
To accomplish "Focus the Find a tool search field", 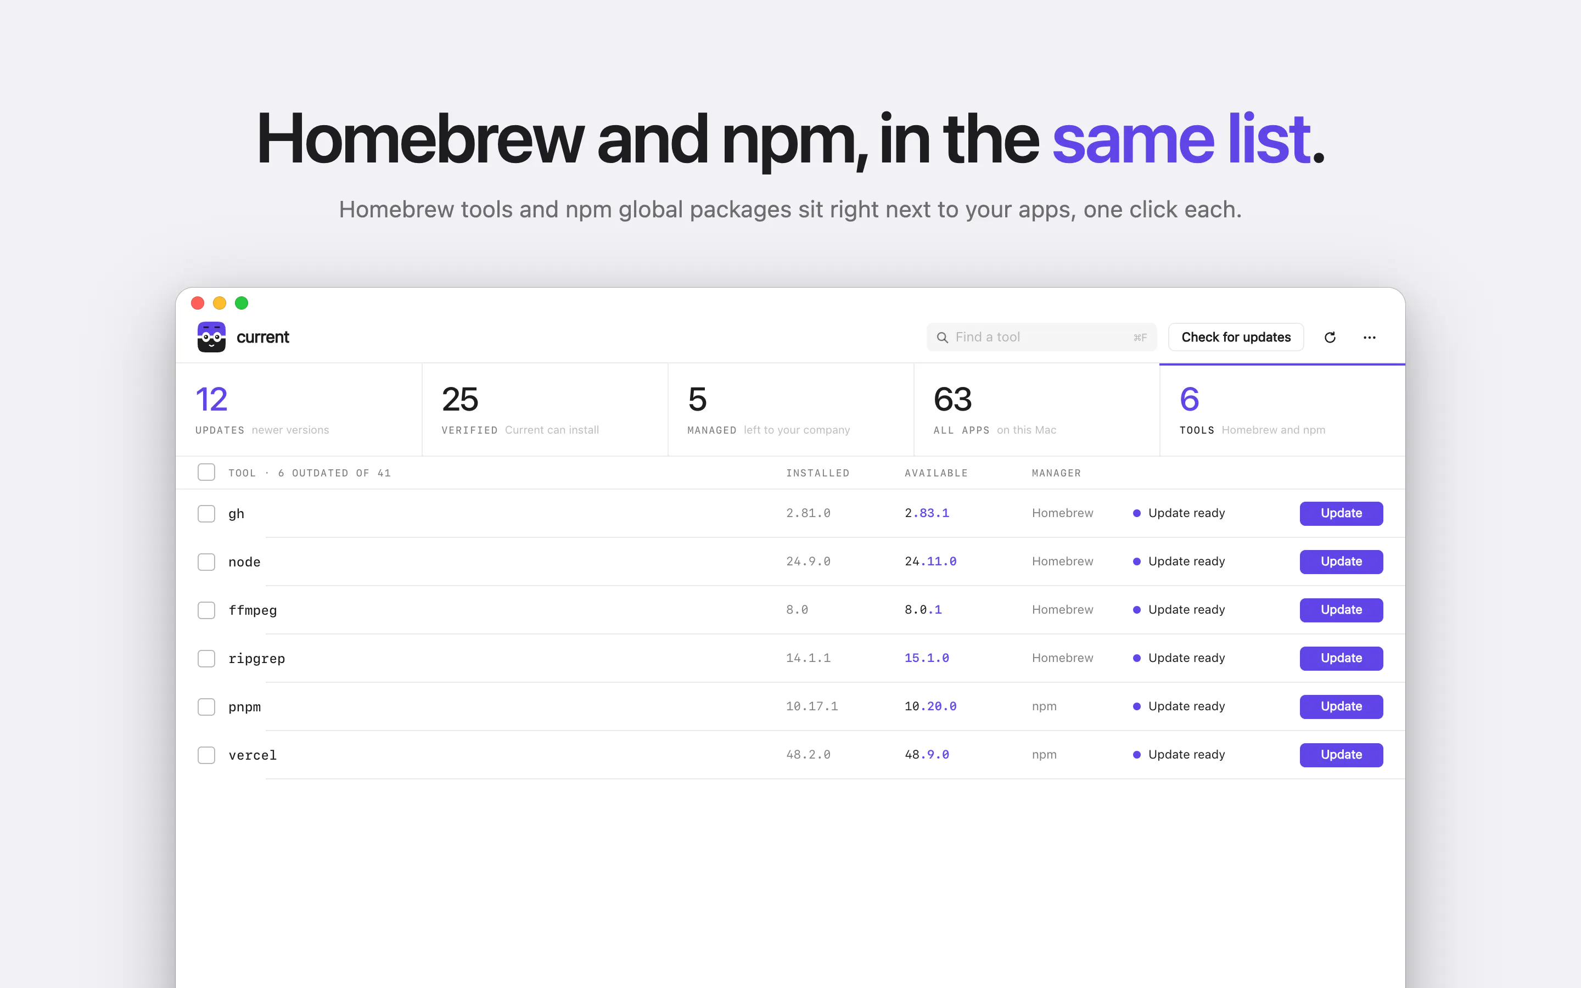I will pos(1041,337).
